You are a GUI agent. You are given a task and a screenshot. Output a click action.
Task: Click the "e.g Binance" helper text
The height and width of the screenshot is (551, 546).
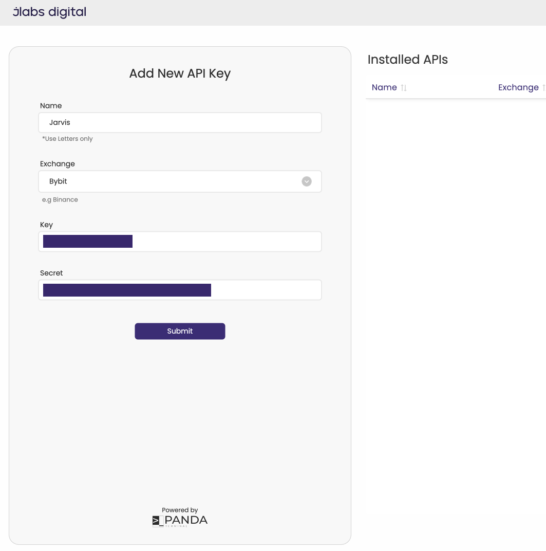point(60,200)
